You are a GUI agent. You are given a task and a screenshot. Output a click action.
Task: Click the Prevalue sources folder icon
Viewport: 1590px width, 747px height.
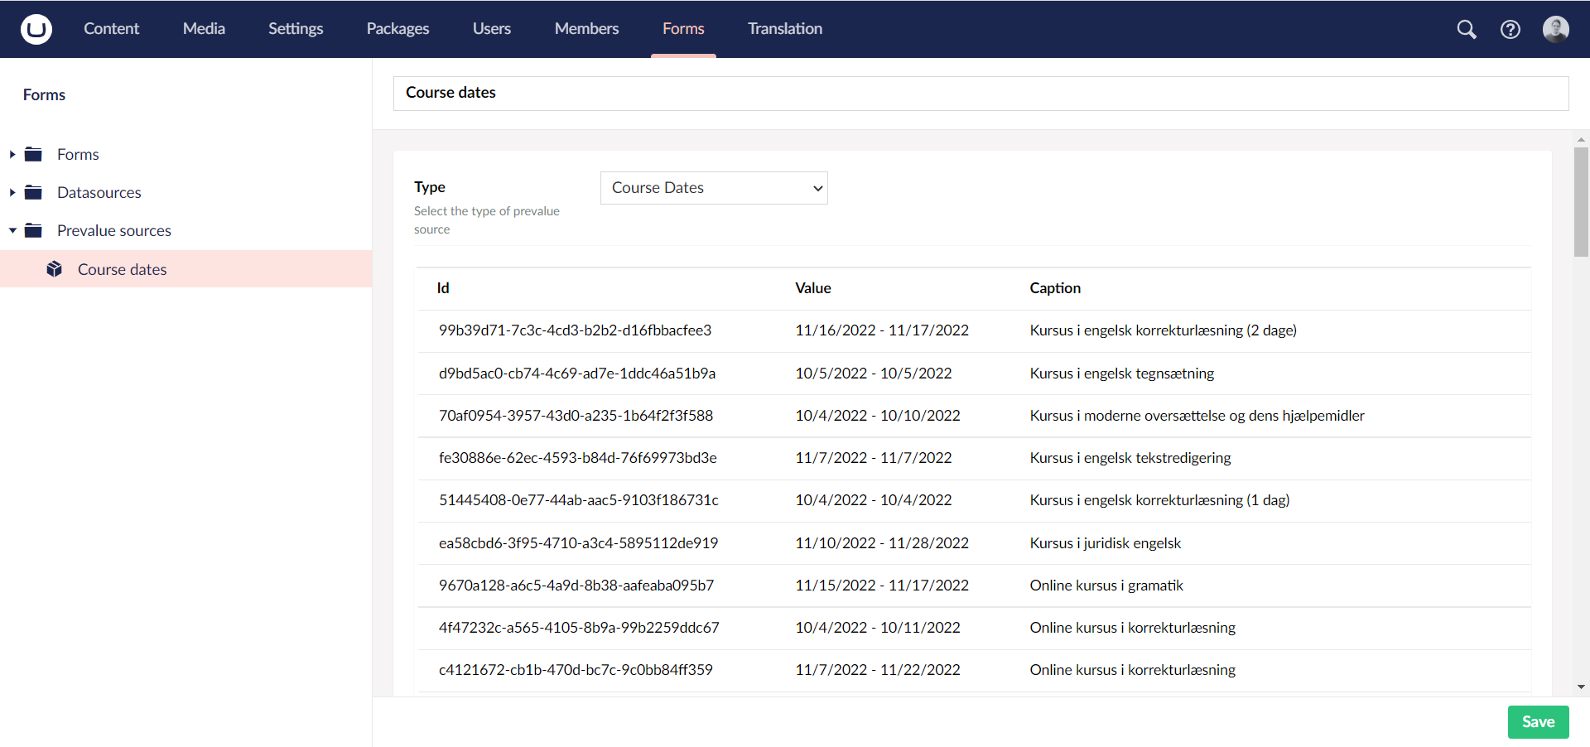click(x=33, y=230)
